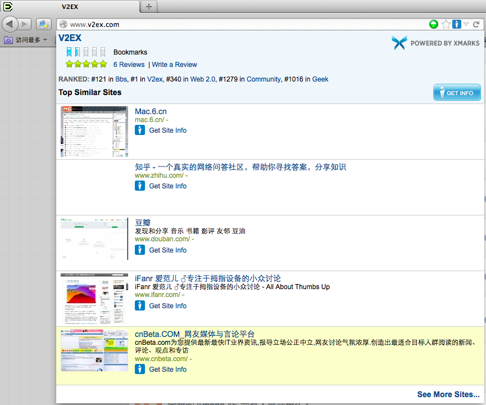Click the 访问最多 folder icon
The height and width of the screenshot is (405, 486).
tap(8, 40)
